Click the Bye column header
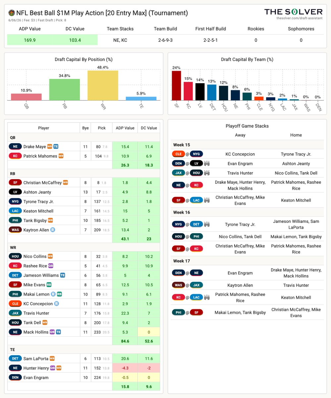The height and width of the screenshot is (398, 331). tap(85, 128)
